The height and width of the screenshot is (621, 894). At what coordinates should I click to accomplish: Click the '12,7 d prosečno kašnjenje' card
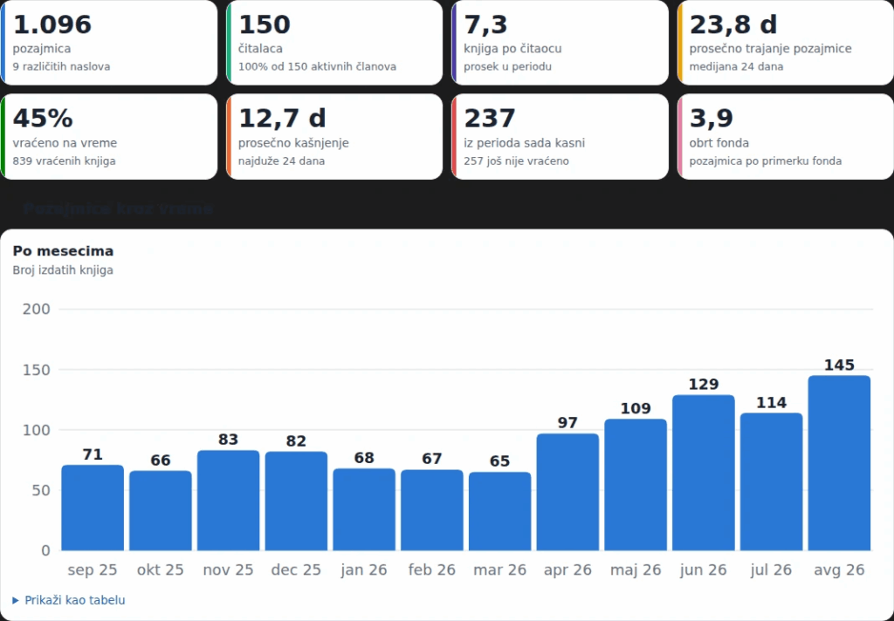click(x=334, y=137)
